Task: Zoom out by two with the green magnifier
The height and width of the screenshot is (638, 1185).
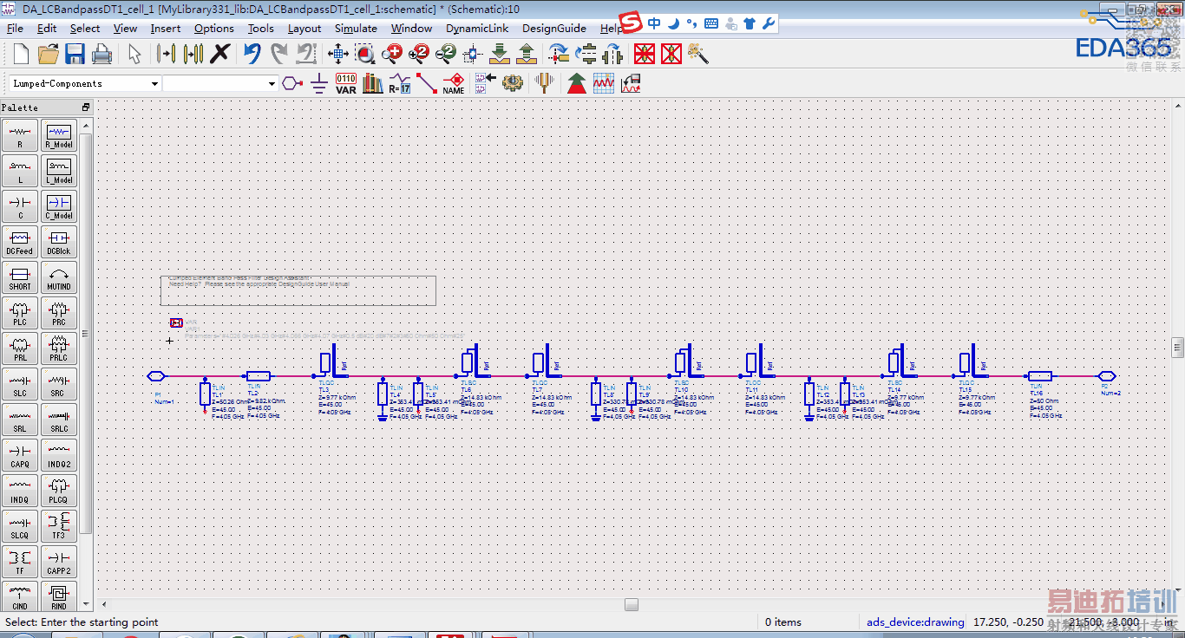Action: 446,54
